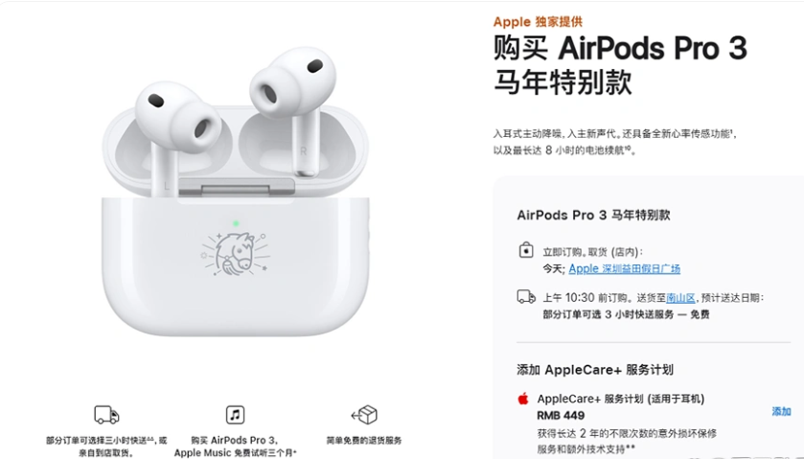
Task: Open the Apple 深圳益田假日广场 store link
Action: (x=625, y=268)
